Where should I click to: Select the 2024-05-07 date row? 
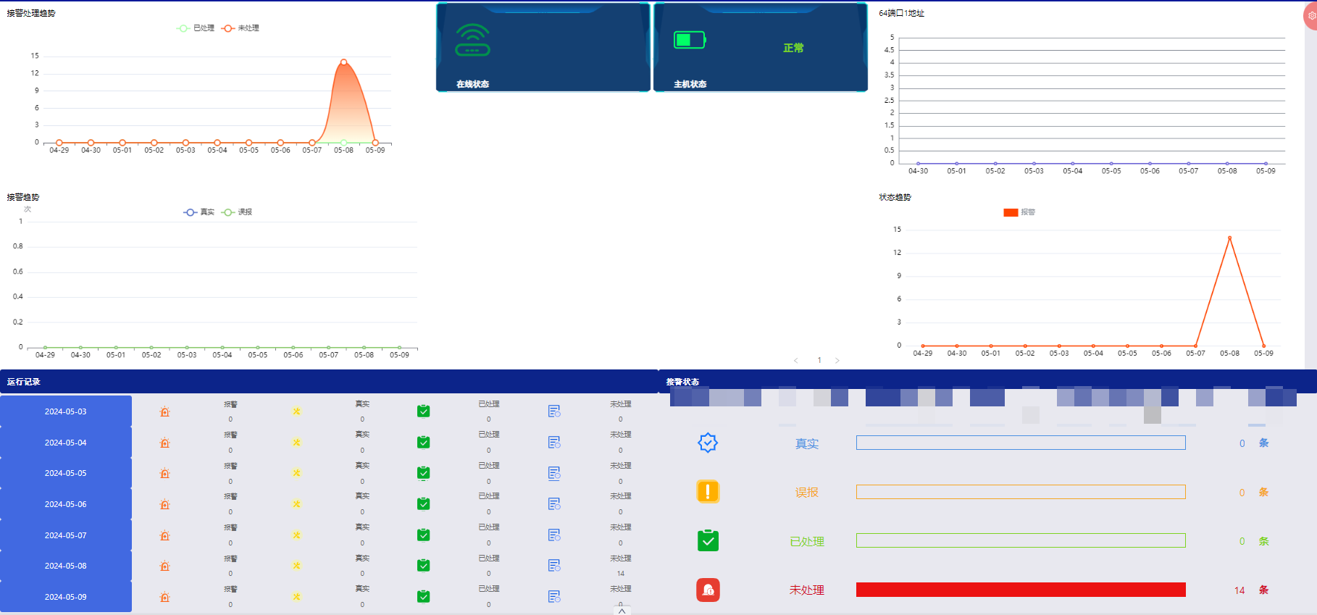coord(66,535)
